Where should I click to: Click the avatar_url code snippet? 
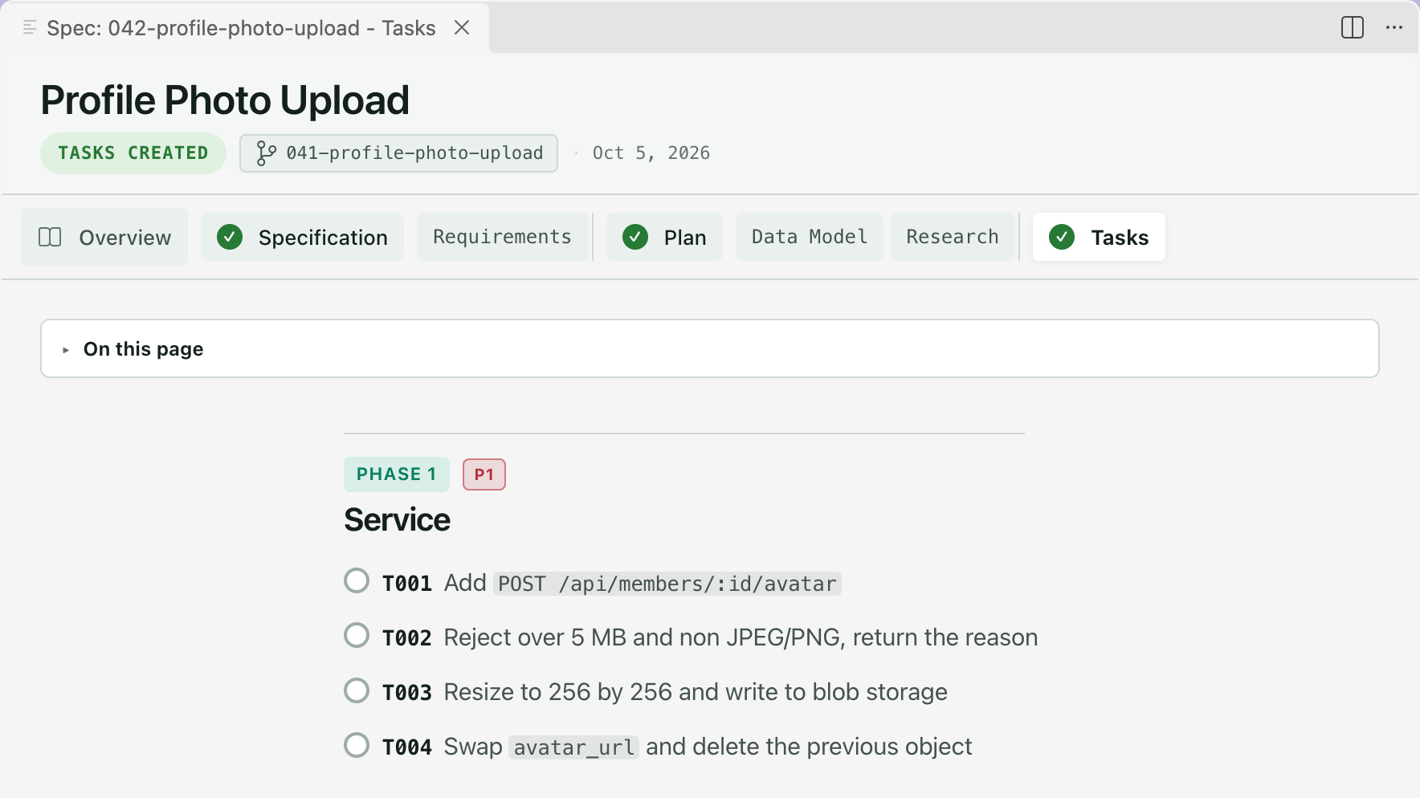573,747
